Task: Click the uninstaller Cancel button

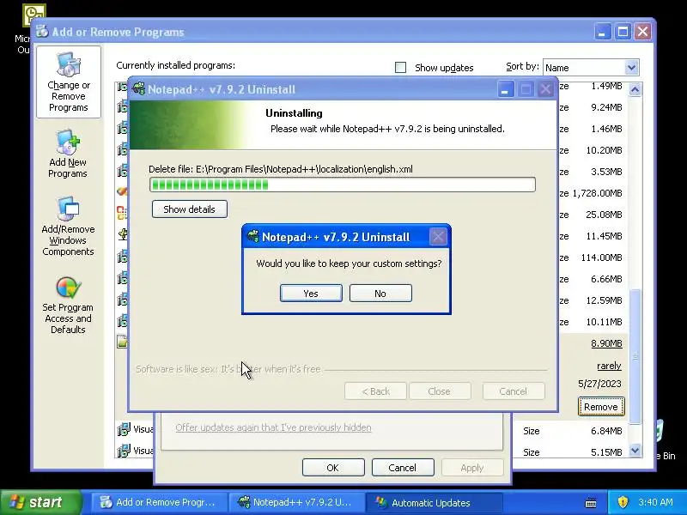Action: point(514,391)
